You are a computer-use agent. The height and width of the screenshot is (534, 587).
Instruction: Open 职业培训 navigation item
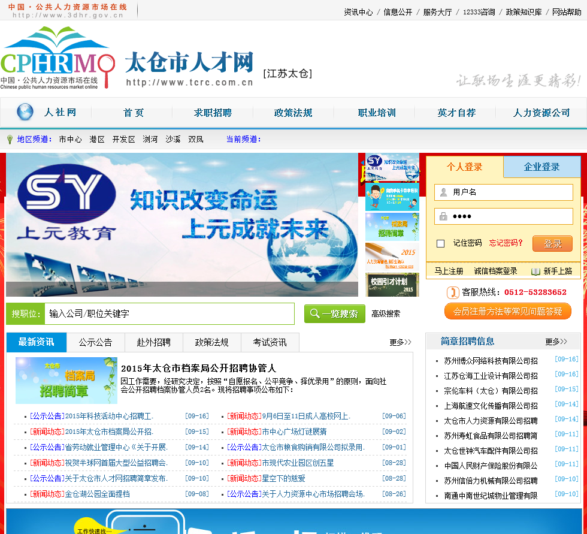click(x=377, y=113)
